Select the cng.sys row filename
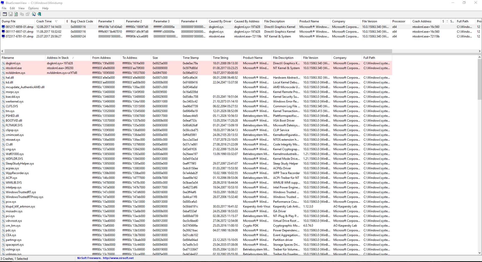 coord(11,149)
